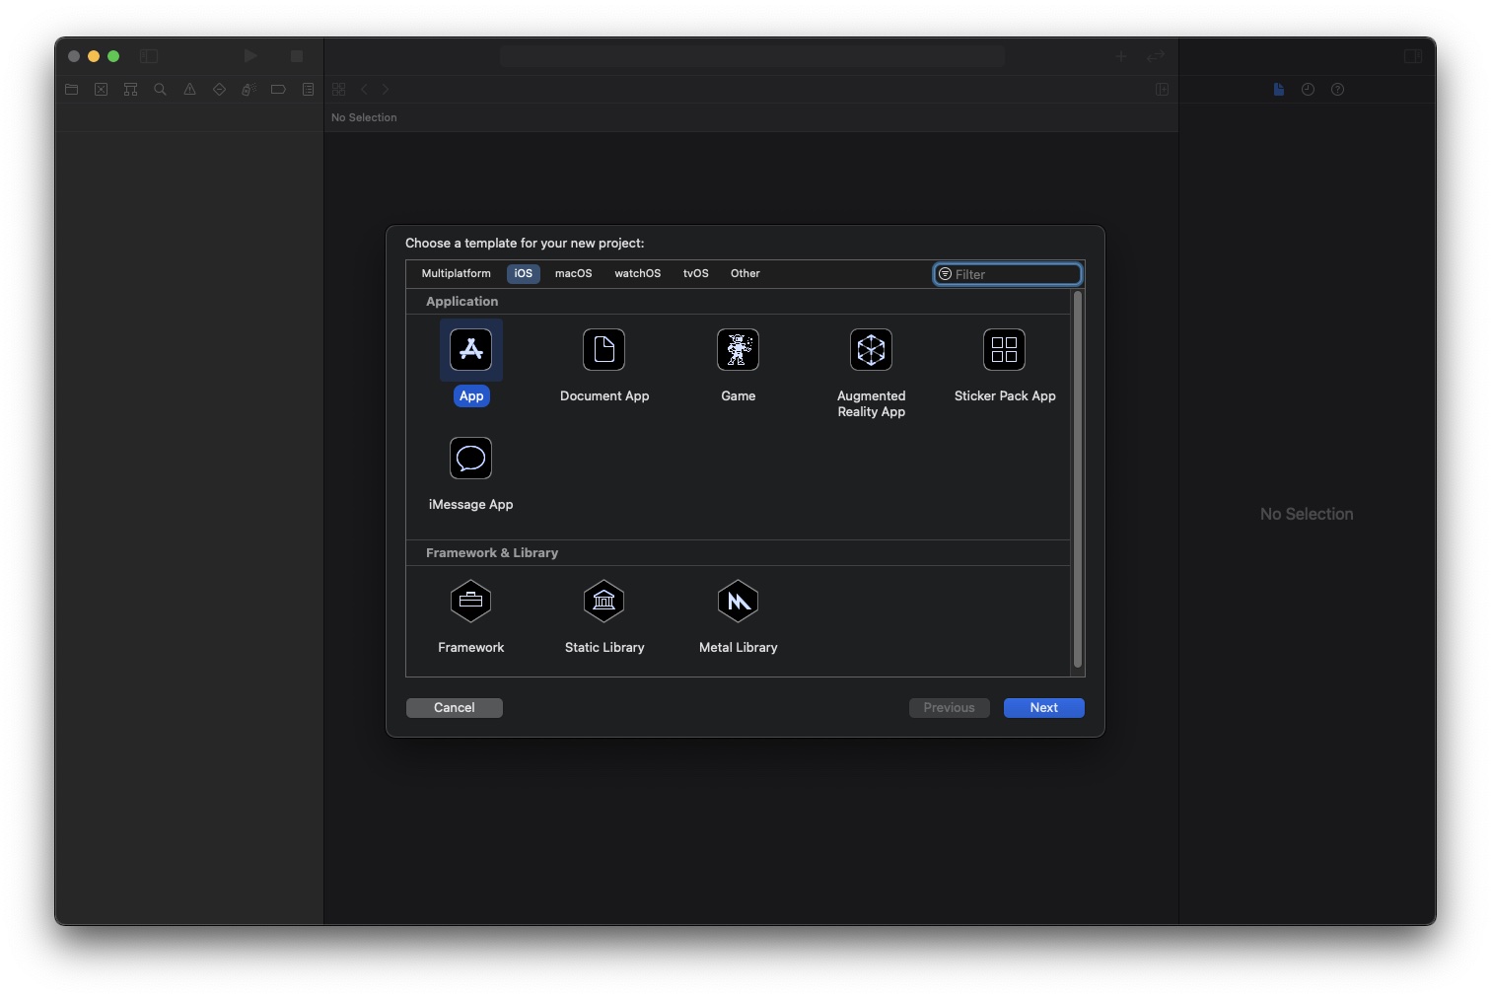This screenshot has height=998, width=1491.
Task: Click the template list scrollbar
Action: 1077,479
